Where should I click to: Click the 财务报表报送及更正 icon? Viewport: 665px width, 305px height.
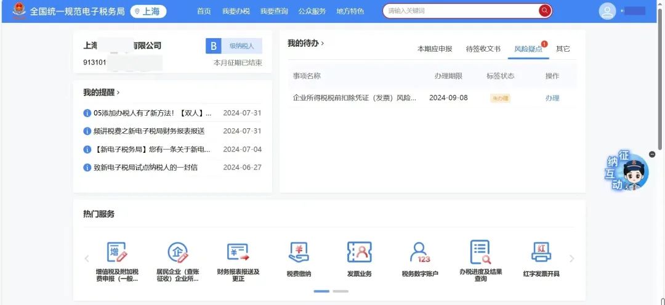(238, 253)
